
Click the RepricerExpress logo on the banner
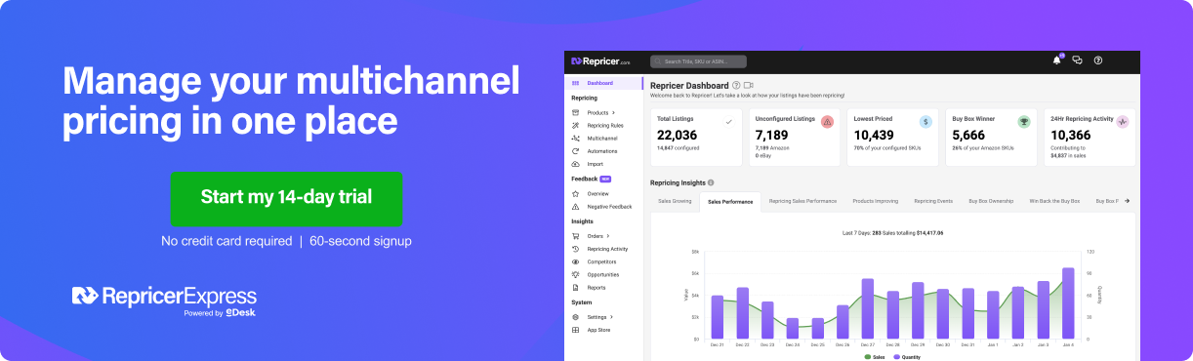click(165, 296)
